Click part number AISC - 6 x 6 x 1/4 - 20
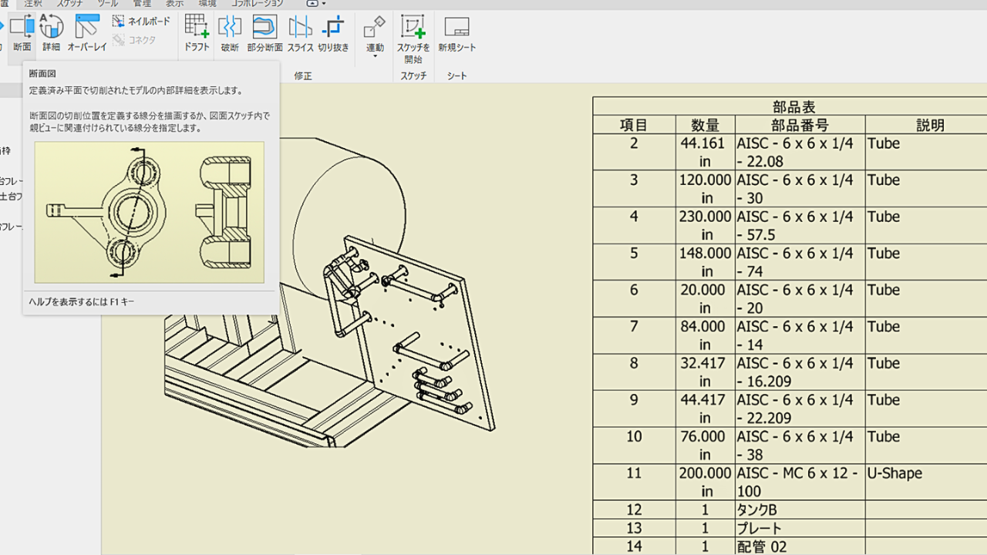Viewport: 987px width, 555px height. 800,299
